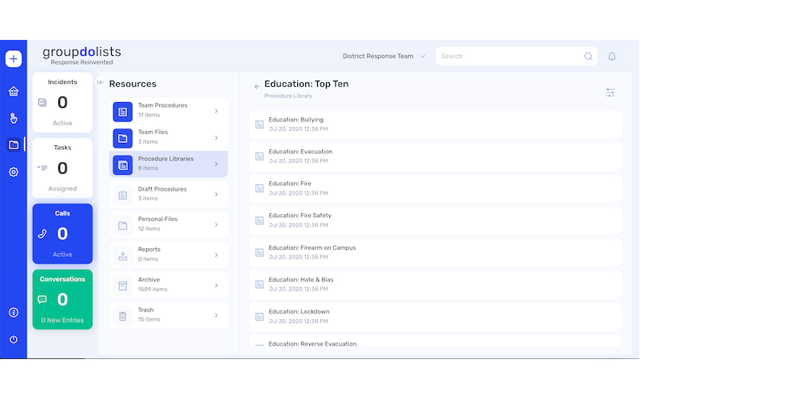This screenshot has width=799, height=399.
Task: Select Team Procedures label
Action: click(x=162, y=105)
